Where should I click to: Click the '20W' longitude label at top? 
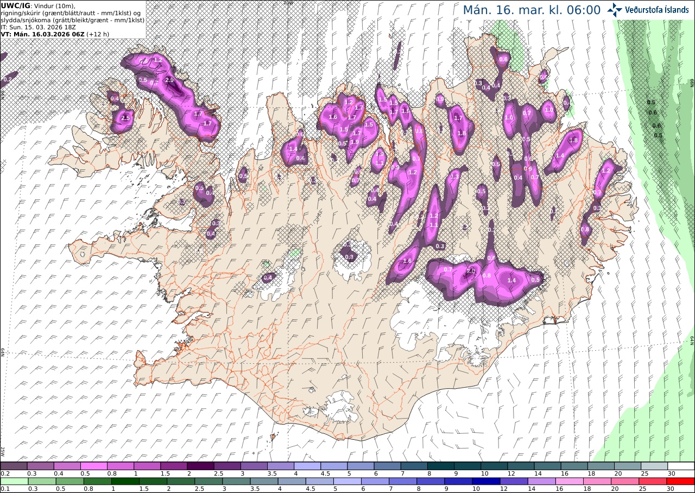[288, 3]
